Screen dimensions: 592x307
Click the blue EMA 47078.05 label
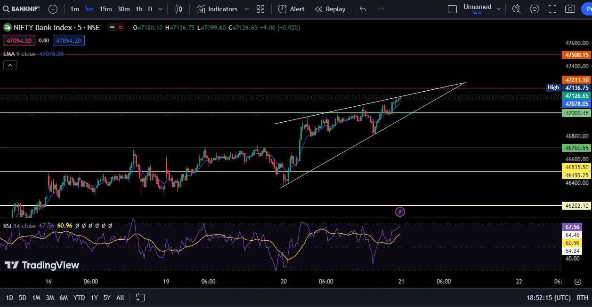point(577,103)
